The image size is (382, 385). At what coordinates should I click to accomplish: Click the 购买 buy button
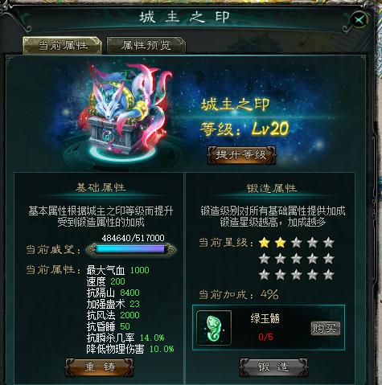click(326, 328)
